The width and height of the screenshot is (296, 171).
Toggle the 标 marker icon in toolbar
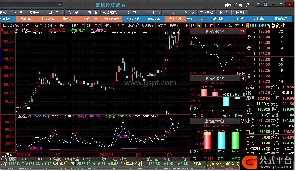[x=199, y=25]
